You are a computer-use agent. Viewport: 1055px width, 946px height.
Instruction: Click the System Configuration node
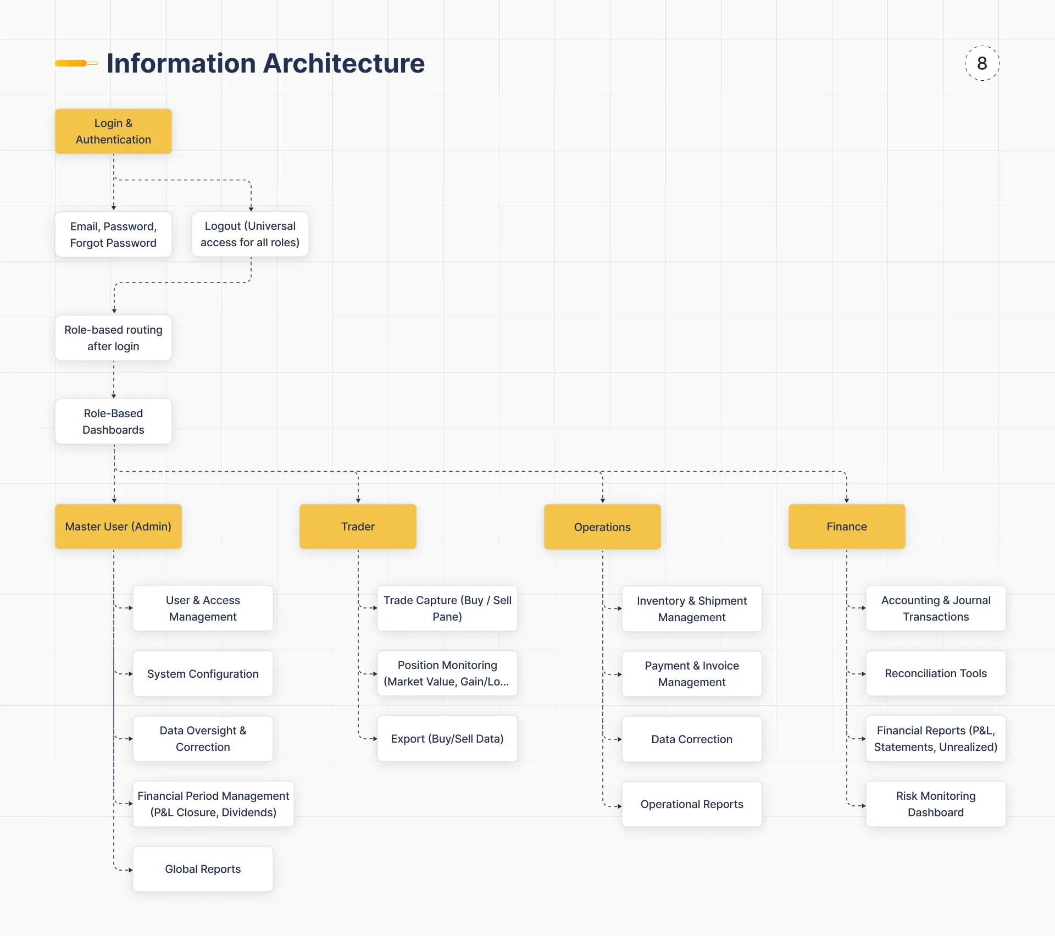click(x=203, y=674)
